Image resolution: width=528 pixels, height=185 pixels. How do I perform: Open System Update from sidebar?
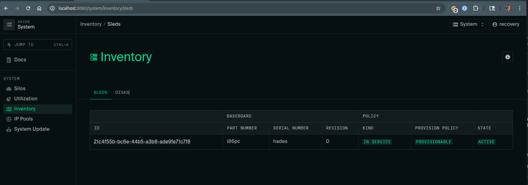pos(32,129)
